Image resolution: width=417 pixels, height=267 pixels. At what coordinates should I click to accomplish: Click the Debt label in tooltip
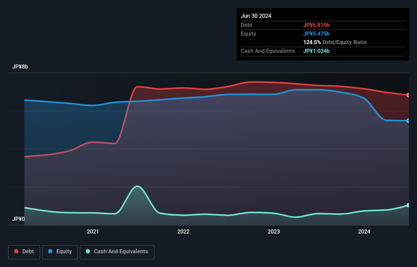[x=246, y=25]
